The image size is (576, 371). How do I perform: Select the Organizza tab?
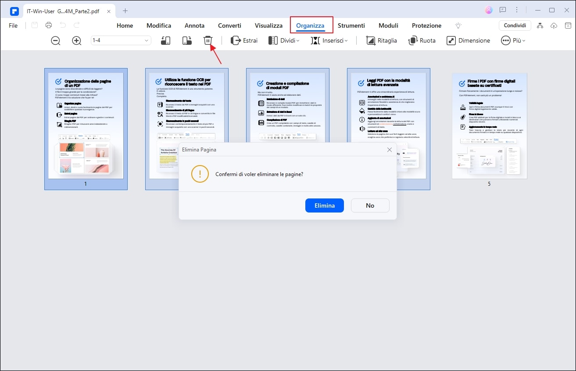click(x=310, y=25)
